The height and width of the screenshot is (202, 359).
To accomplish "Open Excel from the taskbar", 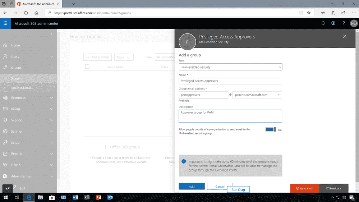I will tap(87, 197).
